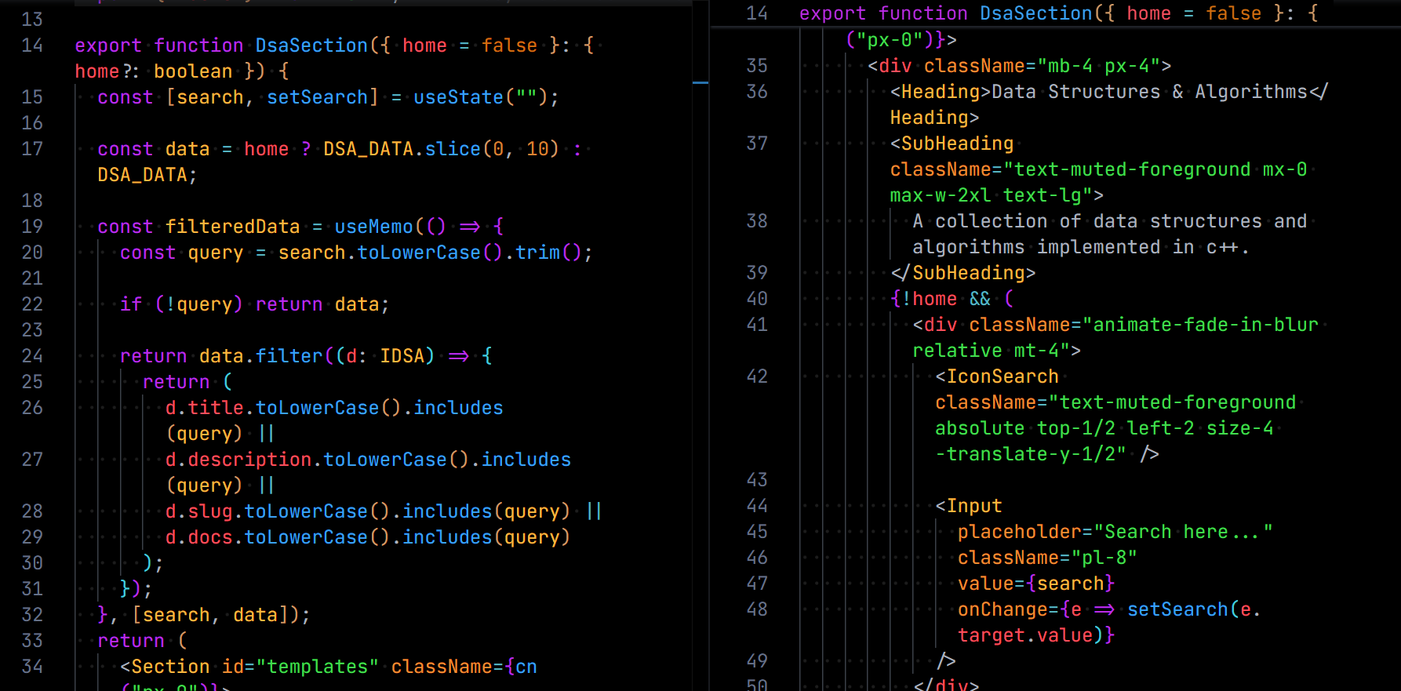Click the blue scrollbar marker between panes

(x=700, y=82)
